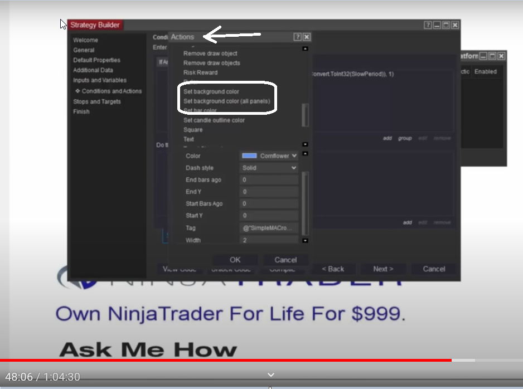Click the Cornflower color swatch
Image resolution: width=523 pixels, height=389 pixels.
click(x=249, y=155)
